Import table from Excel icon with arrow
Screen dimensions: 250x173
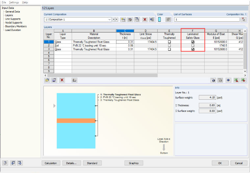243,80
